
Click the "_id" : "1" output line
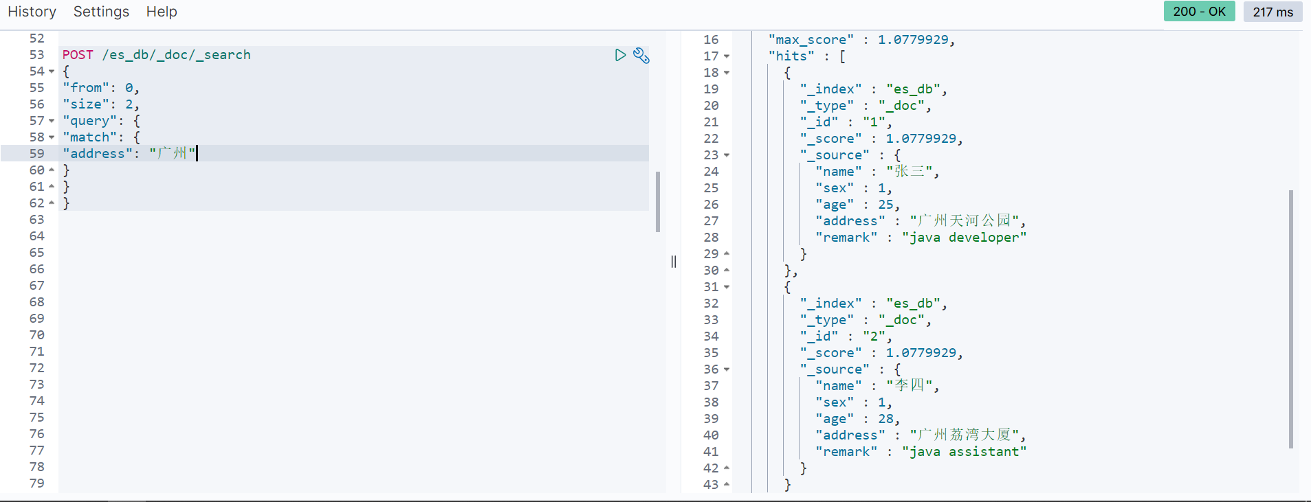pos(846,122)
